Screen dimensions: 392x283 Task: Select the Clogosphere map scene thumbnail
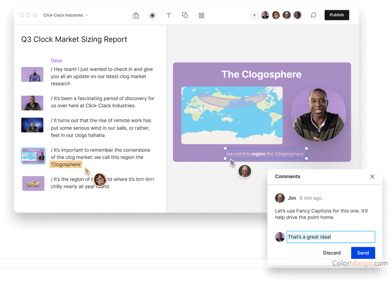pos(33,156)
